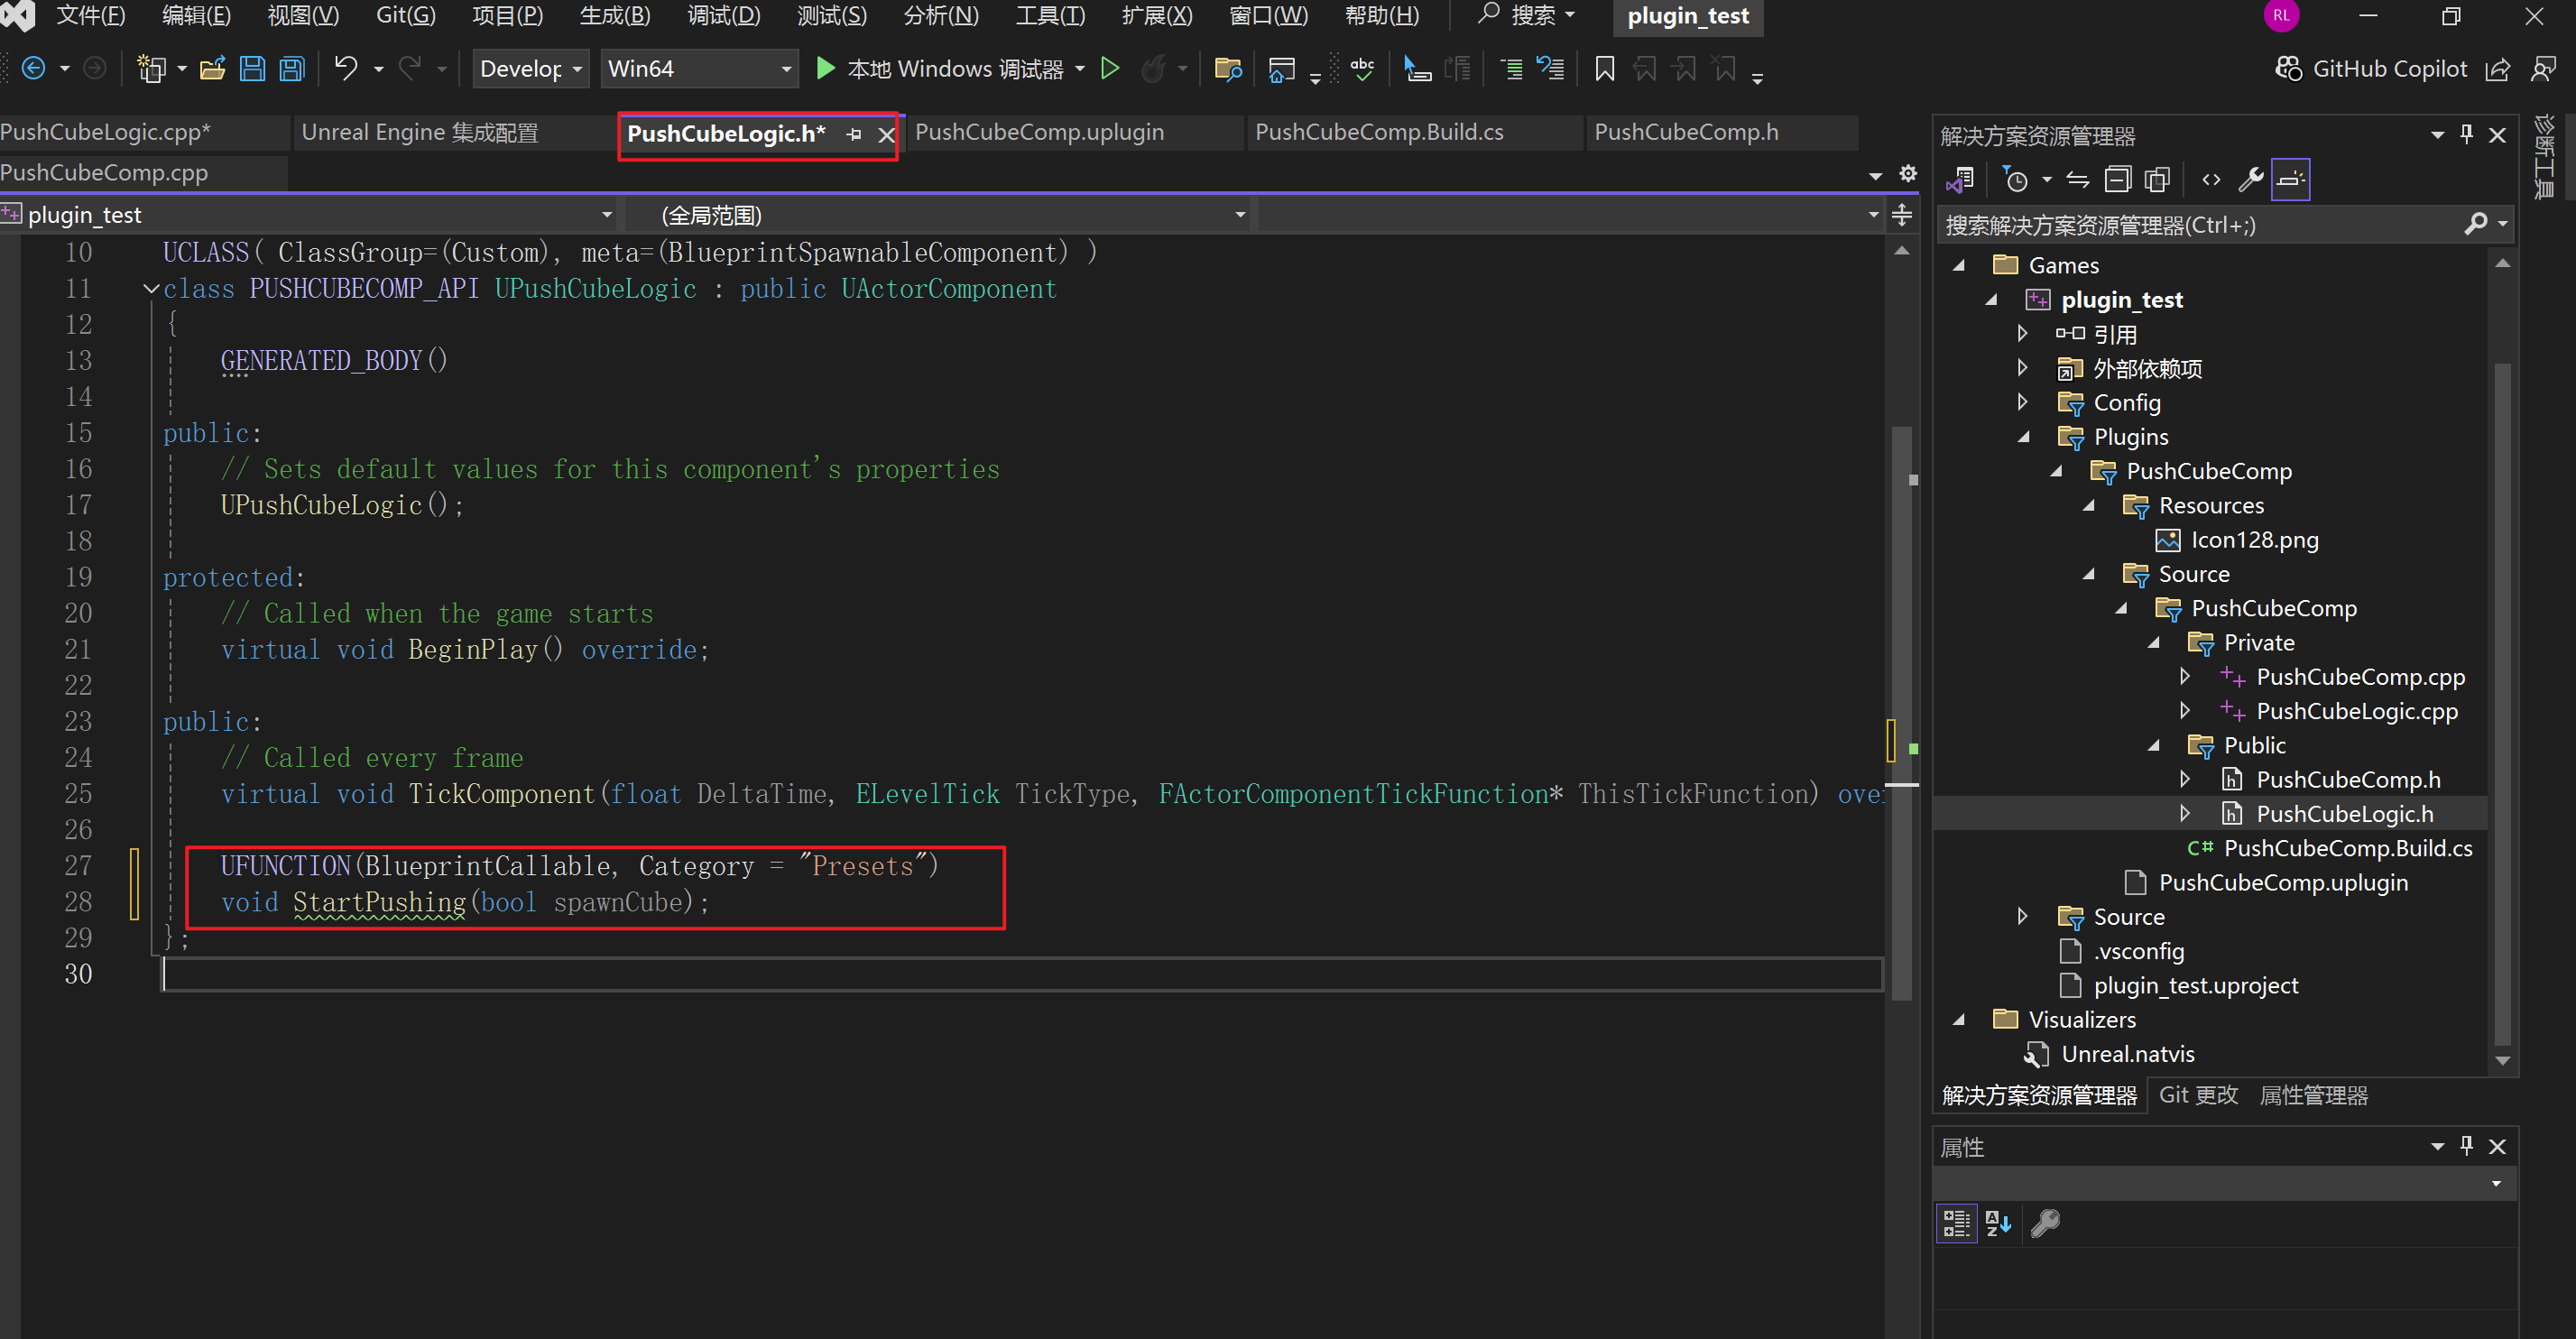Toggle the preview selected items button
This screenshot has height=1339, width=2576.
2291,180
